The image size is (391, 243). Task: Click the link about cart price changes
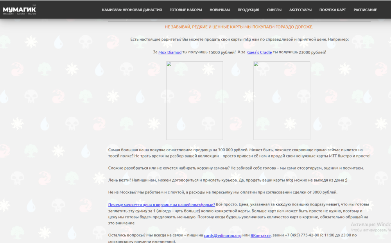[161, 205]
